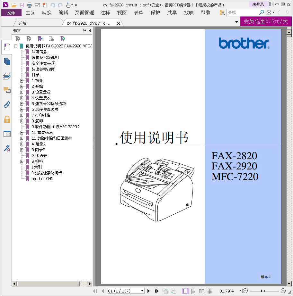Screen dimensions: 293x296
Task: Save the document with the floppy icon
Action: click(x=22, y=5)
